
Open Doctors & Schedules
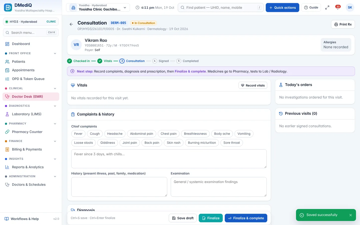click(x=31, y=185)
